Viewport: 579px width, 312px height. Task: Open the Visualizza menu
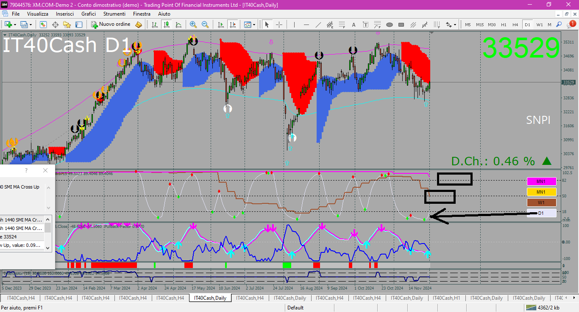coord(38,14)
